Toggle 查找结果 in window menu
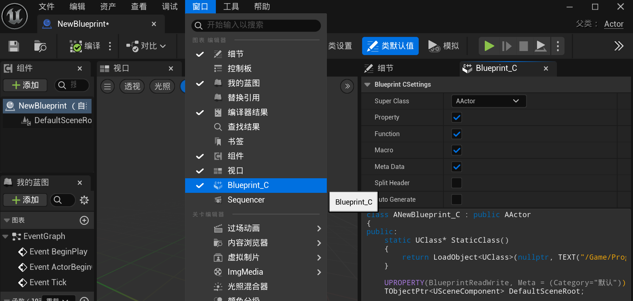The height and width of the screenshot is (301, 633). (256, 127)
